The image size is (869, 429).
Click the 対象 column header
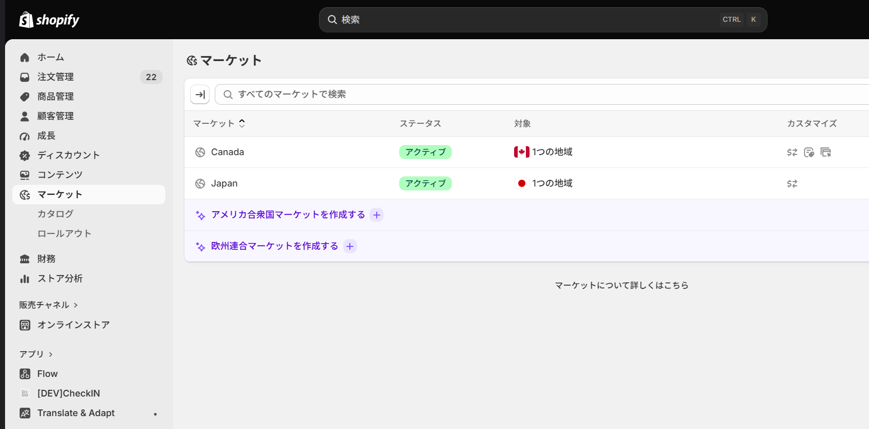click(x=523, y=123)
